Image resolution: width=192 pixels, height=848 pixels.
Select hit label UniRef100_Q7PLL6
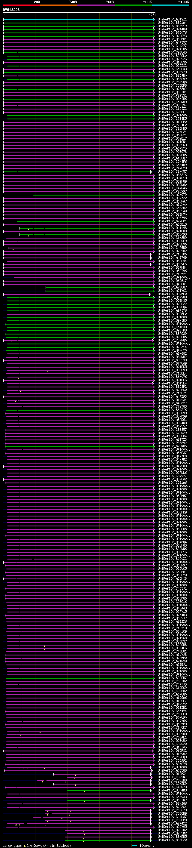[172, 473]
